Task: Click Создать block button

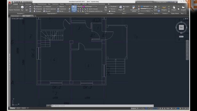Action: [x=127, y=6]
